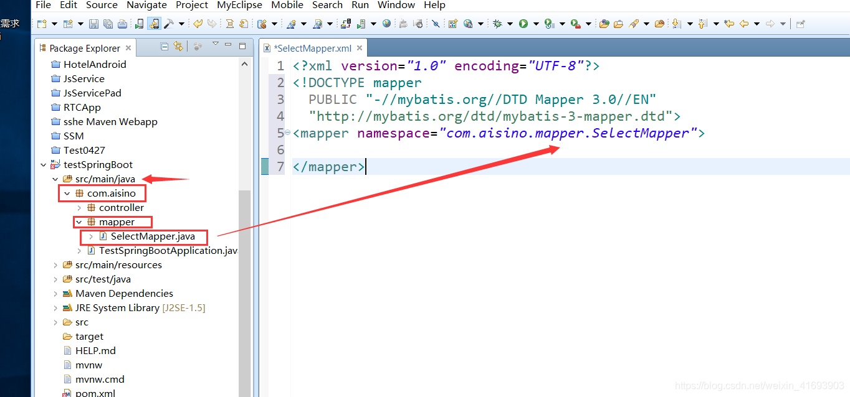Select HotelAndroid project
The image size is (850, 397).
point(95,65)
